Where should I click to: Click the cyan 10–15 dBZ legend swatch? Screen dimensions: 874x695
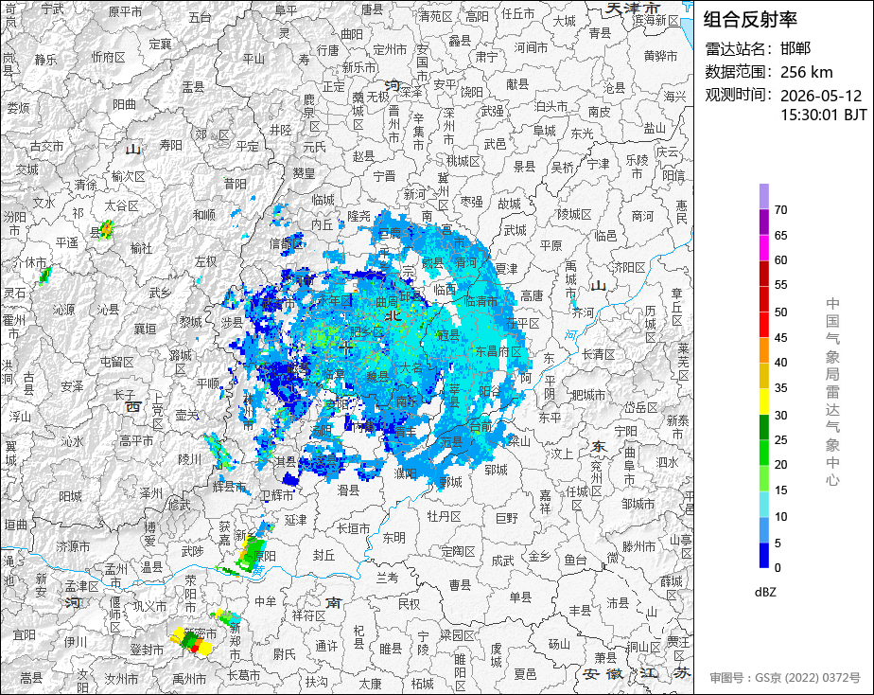[763, 505]
